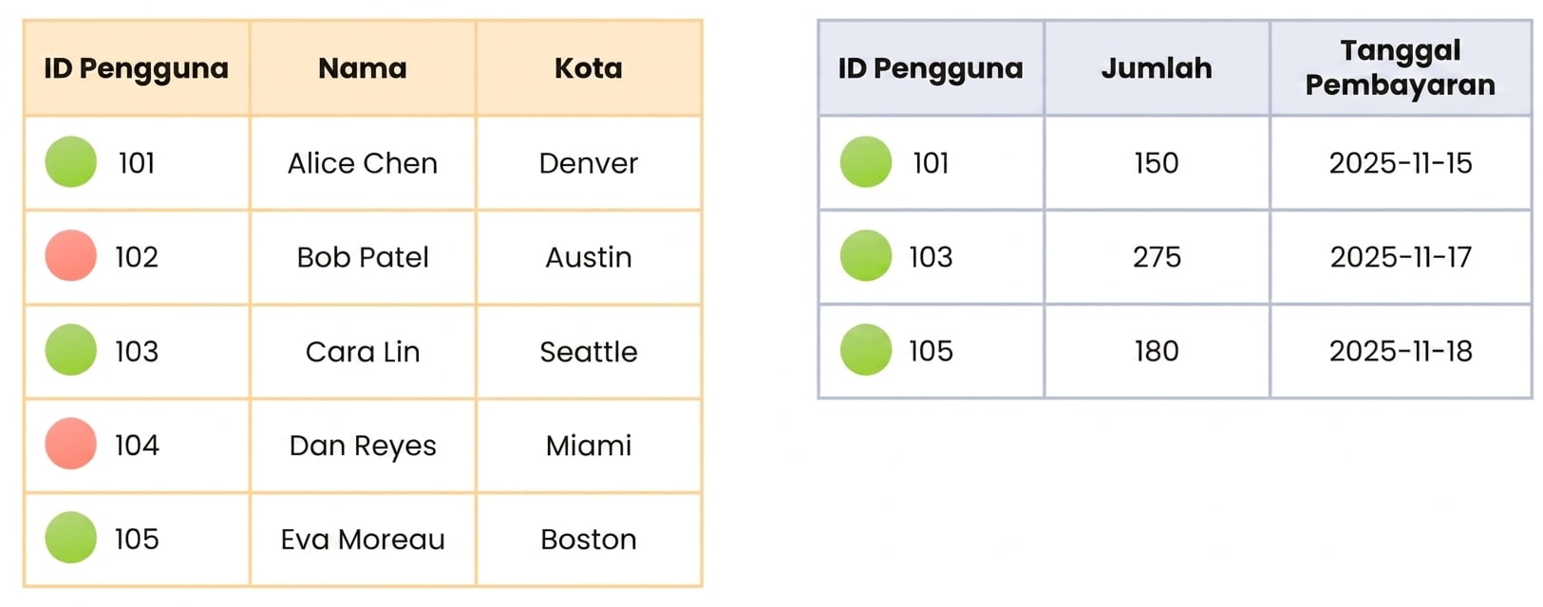Image resolution: width=1543 pixels, height=607 pixels.
Task: Select the Miami city cell
Action: coord(589,445)
